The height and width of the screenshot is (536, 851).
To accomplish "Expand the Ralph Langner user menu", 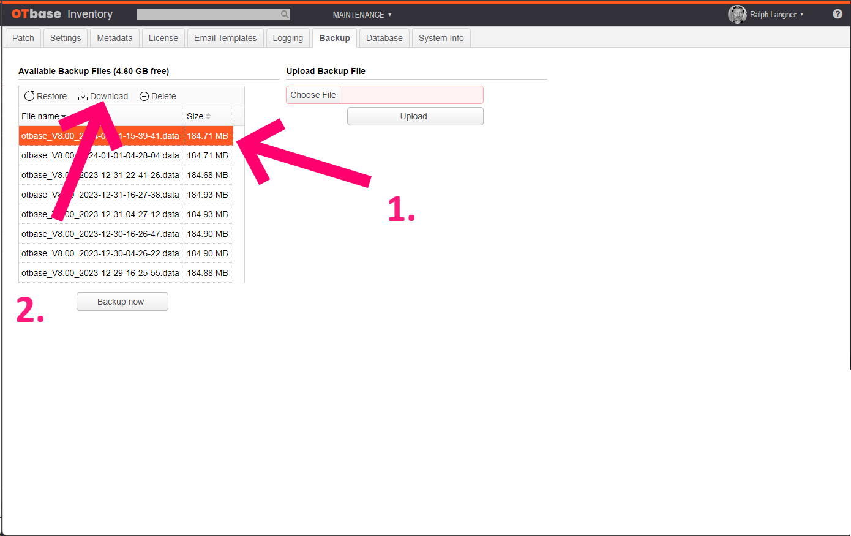I will coord(776,14).
